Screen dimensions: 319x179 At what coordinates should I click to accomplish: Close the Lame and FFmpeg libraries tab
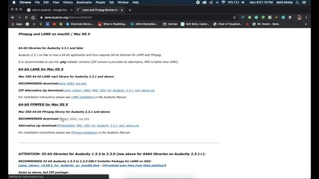coord(122,10)
